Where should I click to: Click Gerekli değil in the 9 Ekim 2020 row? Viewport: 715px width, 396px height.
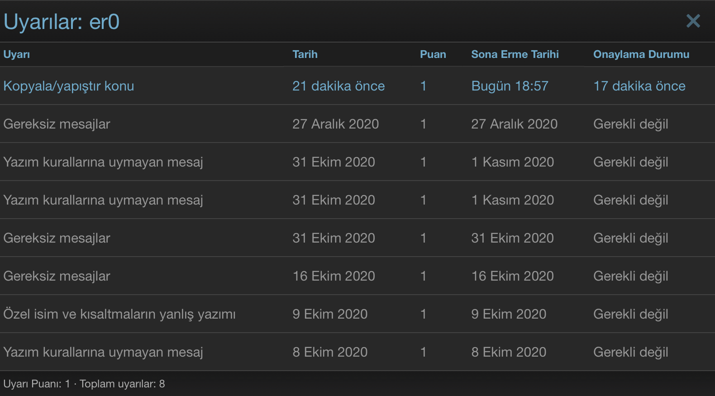coord(631,314)
